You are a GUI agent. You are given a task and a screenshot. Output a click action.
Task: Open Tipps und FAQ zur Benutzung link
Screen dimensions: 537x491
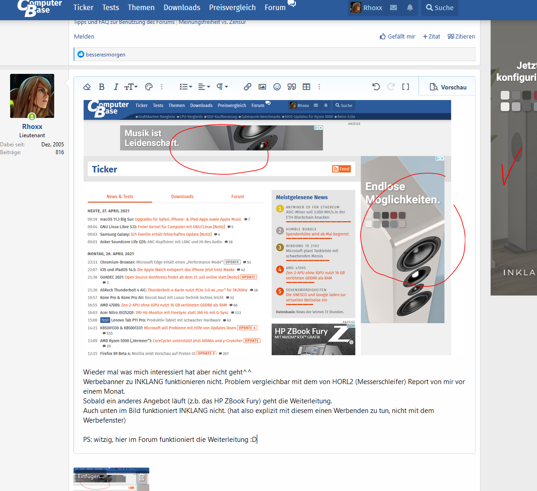(x=124, y=22)
